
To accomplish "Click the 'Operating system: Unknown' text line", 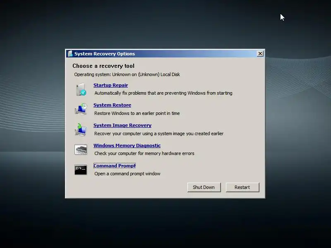I will pyautogui.click(x=127, y=74).
